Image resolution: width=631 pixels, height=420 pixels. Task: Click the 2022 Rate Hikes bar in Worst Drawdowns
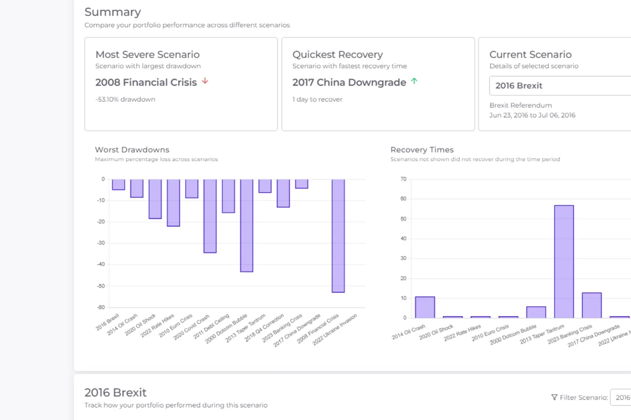tap(174, 203)
